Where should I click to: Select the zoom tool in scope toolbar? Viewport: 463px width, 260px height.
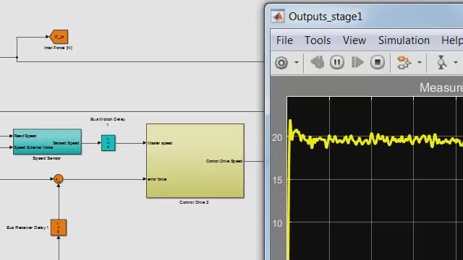(x=441, y=63)
